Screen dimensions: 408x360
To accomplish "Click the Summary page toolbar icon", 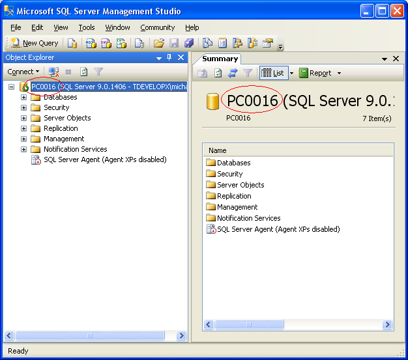I will pos(222,43).
